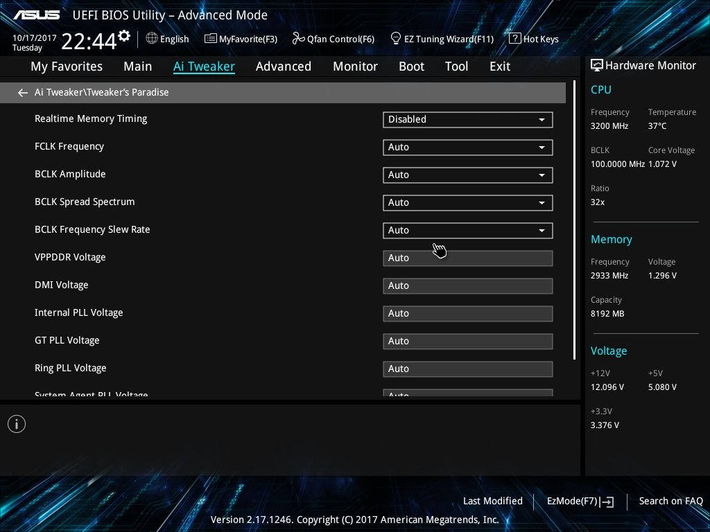Click the VPPDDR Voltage input field
The height and width of the screenshot is (532, 710).
(x=468, y=258)
